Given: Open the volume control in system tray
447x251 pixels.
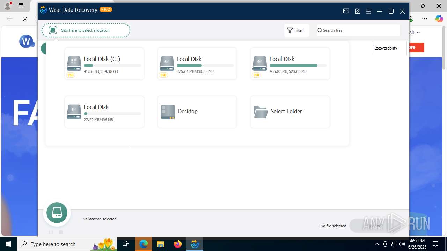Looking at the screenshot, I should click(x=402, y=244).
